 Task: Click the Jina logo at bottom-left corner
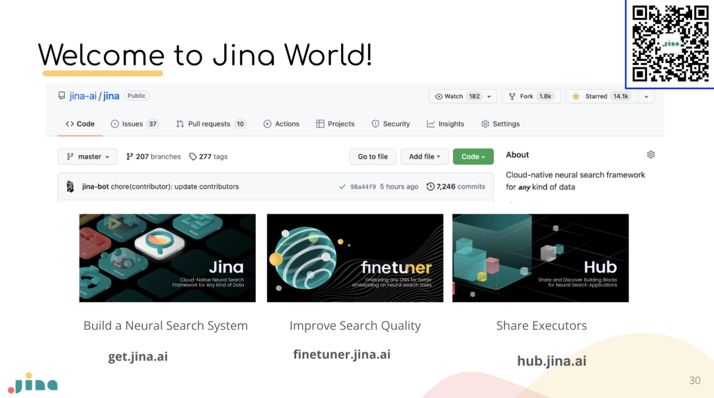point(33,383)
